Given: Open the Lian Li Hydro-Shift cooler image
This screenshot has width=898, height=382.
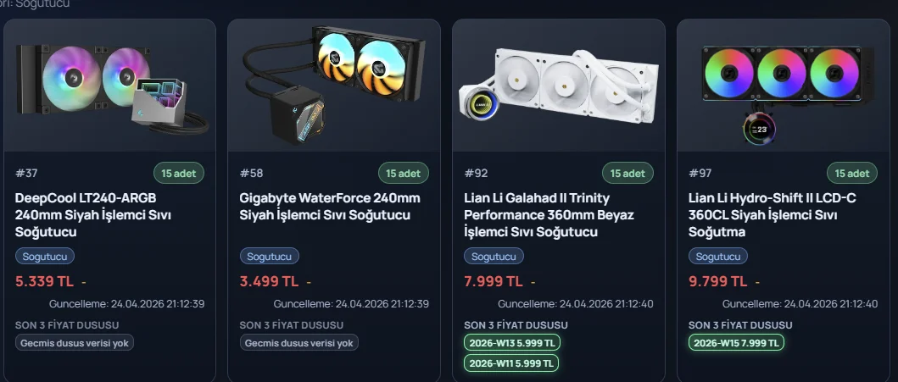Looking at the screenshot, I should pyautogui.click(x=783, y=86).
